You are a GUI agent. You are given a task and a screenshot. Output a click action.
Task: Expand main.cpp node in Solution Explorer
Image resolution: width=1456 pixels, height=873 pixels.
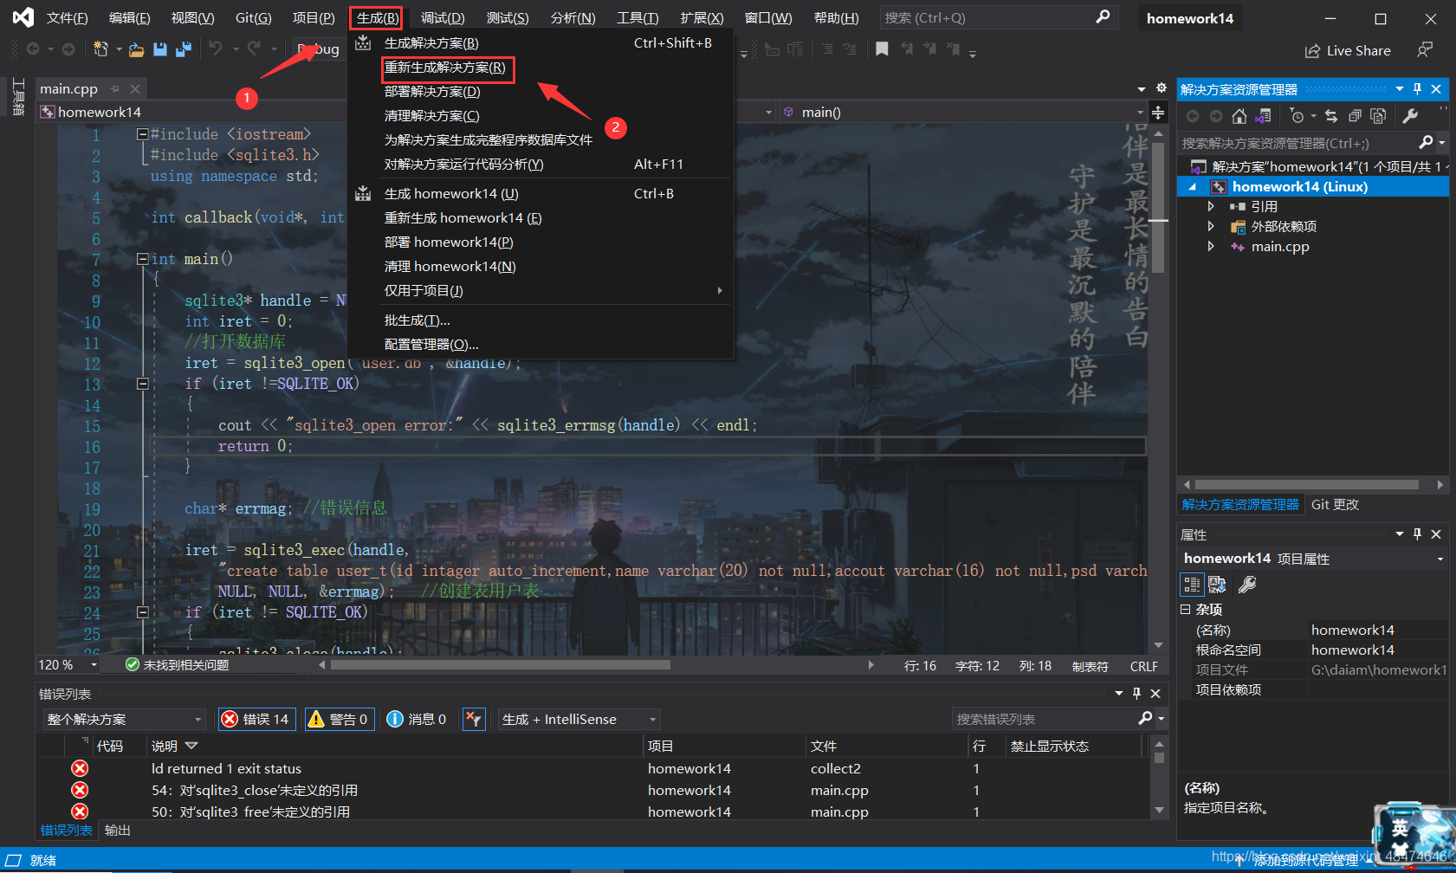click(x=1211, y=246)
